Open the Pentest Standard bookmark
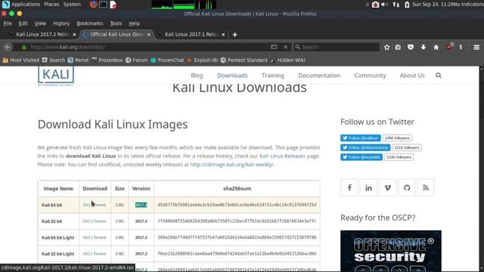484x272 pixels. point(244,60)
